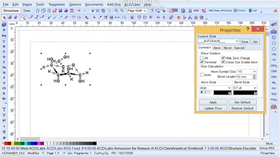This screenshot has height=157, width=280.
Task: Click the Copy icon
Action: [x=103, y=10]
